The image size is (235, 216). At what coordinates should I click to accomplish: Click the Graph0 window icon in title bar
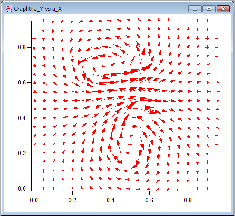9,9
